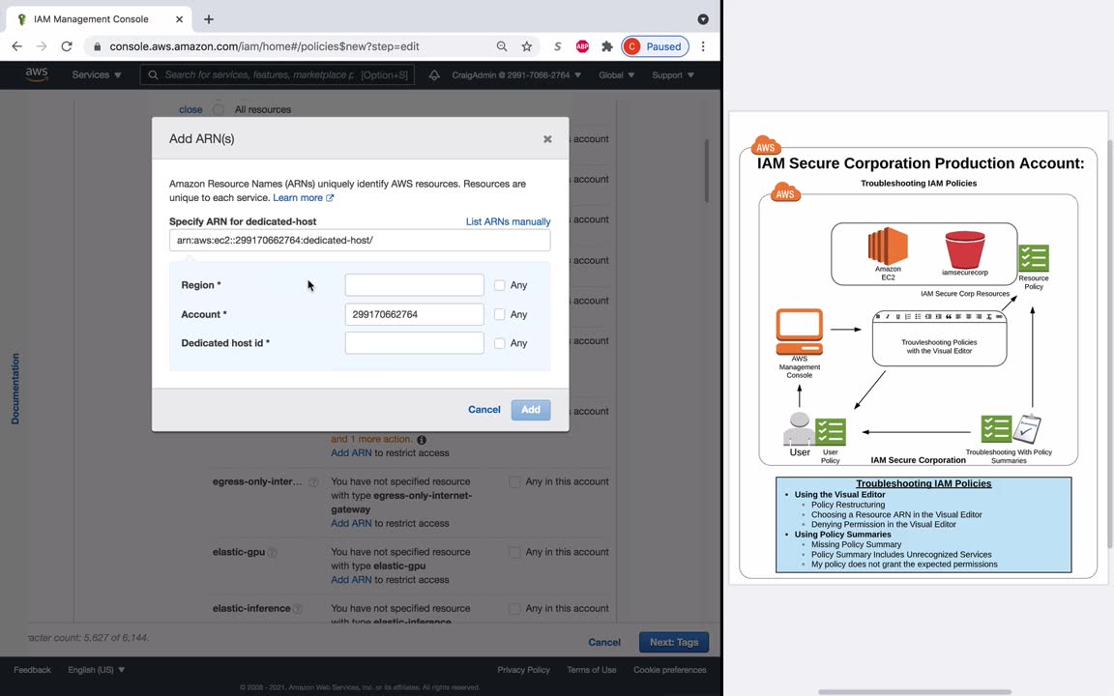Open a new browser tab plus icon
The width and height of the screenshot is (1114, 696).
tap(208, 19)
